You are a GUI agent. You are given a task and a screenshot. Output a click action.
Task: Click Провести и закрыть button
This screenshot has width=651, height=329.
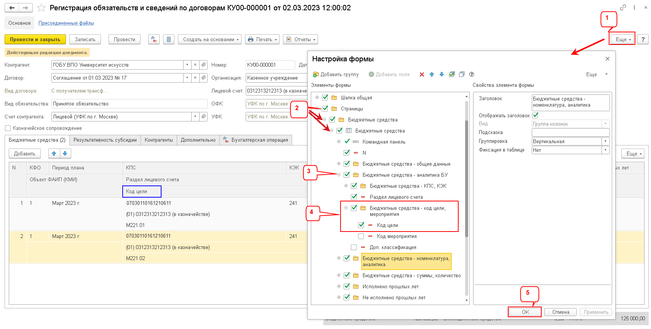[x=35, y=39]
